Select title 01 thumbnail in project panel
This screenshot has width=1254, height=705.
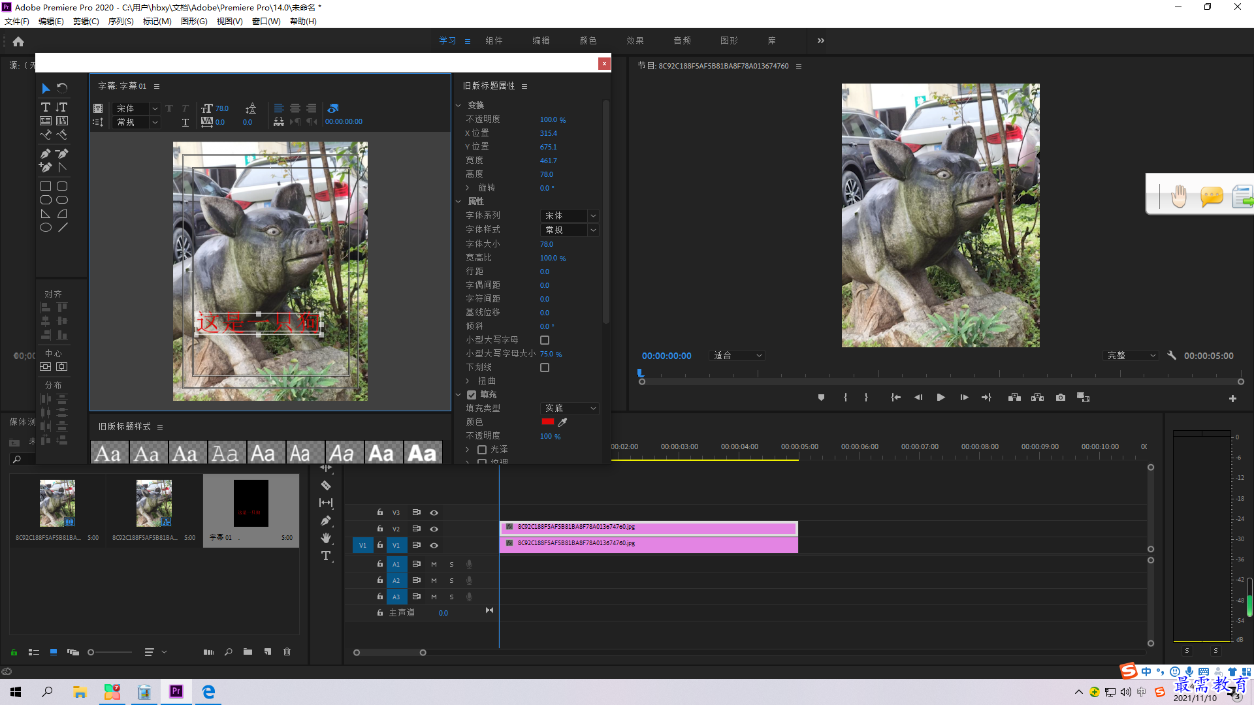(251, 503)
